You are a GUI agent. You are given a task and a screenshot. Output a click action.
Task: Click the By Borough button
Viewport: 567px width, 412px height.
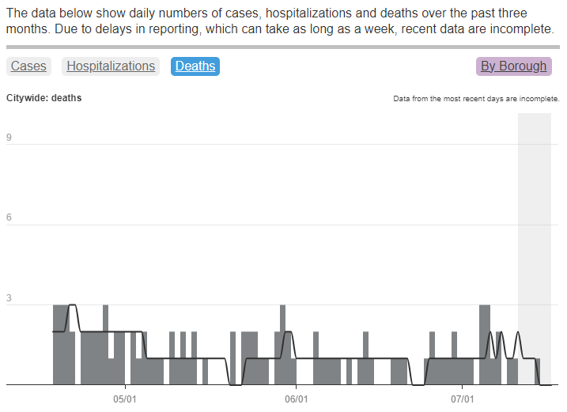(513, 66)
